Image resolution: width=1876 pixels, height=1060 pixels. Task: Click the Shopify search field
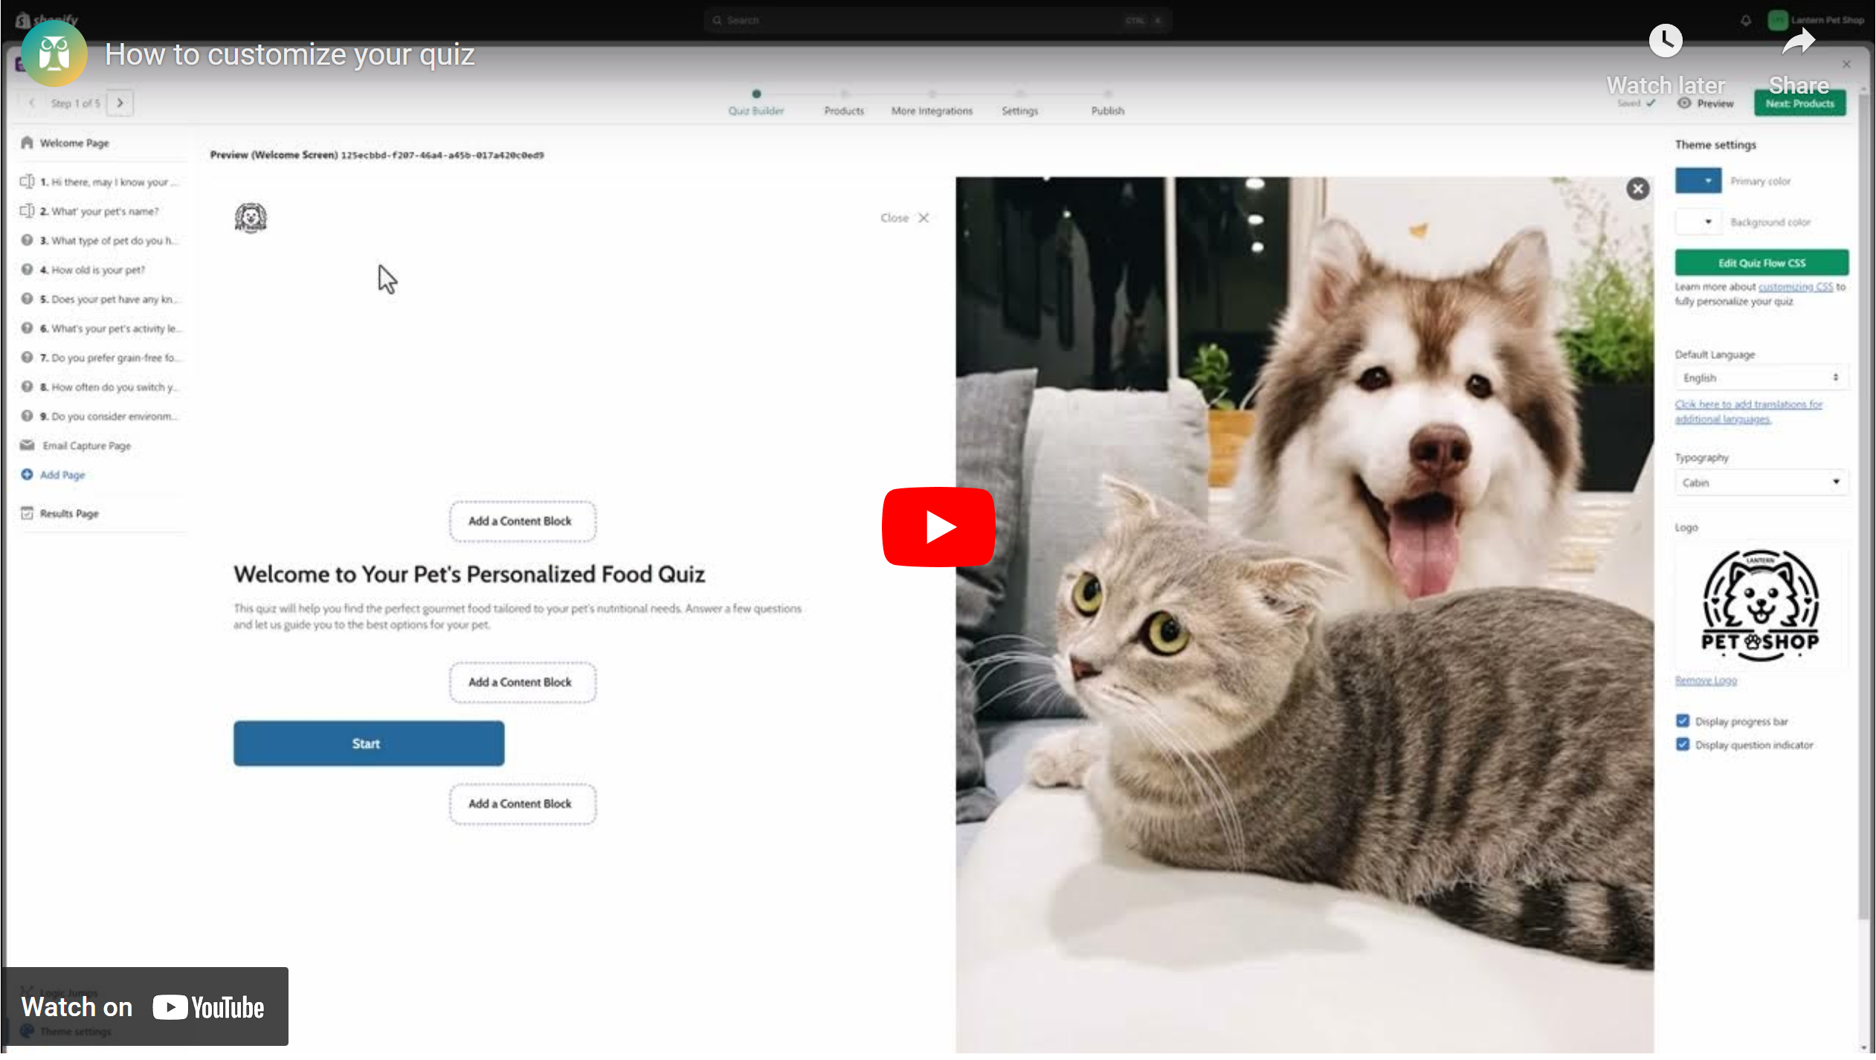tap(937, 20)
